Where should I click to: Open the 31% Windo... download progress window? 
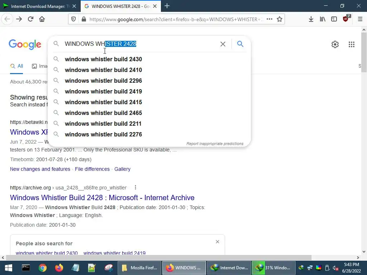(273, 268)
